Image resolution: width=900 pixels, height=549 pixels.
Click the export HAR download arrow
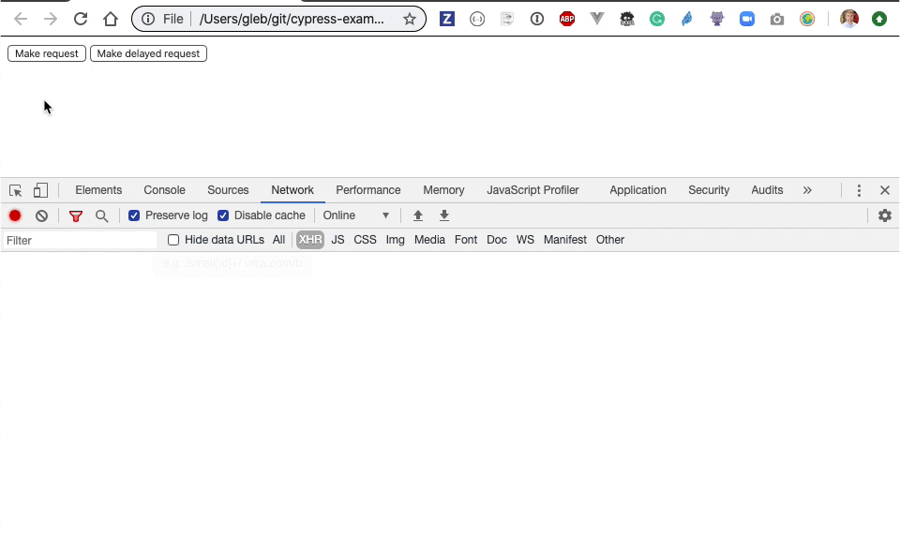pyautogui.click(x=444, y=215)
